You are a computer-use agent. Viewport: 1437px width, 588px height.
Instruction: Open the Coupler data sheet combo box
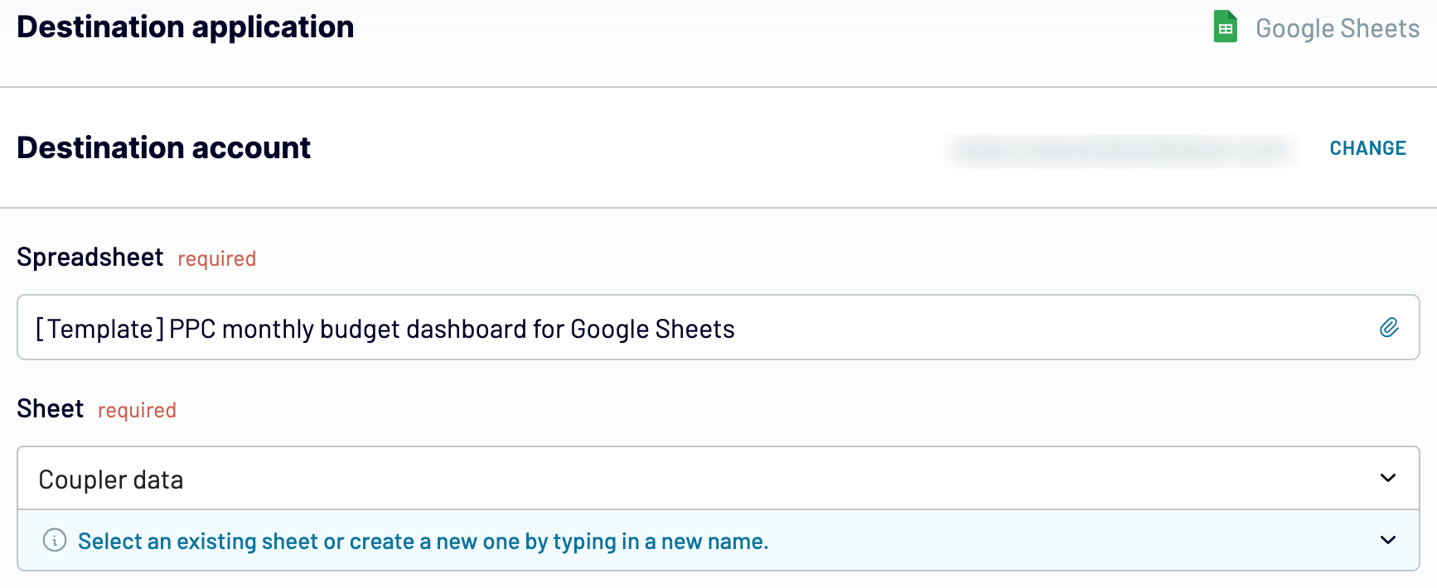pos(718,478)
